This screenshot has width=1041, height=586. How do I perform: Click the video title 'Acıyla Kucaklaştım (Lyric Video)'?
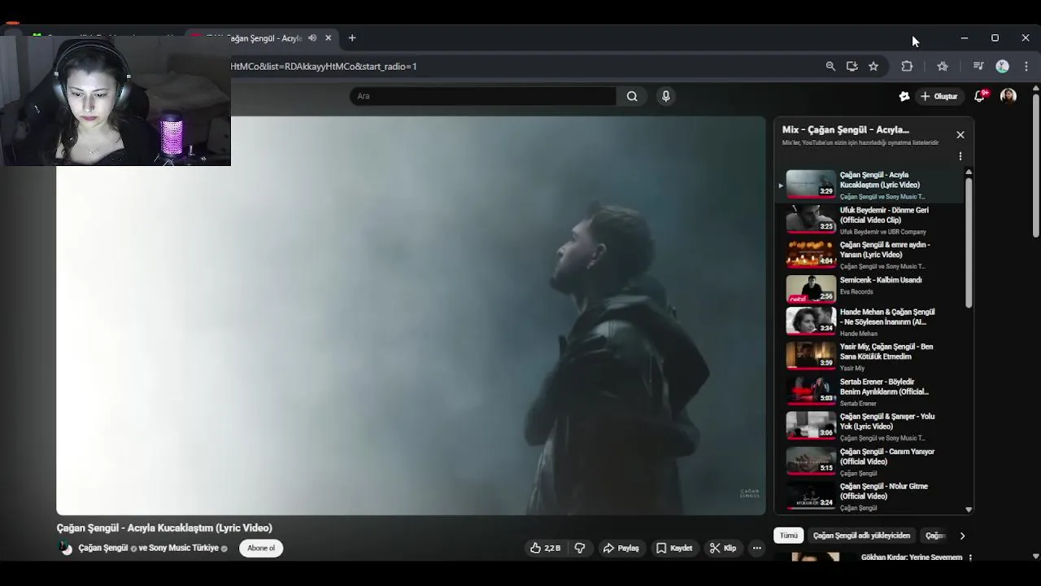coord(164,528)
